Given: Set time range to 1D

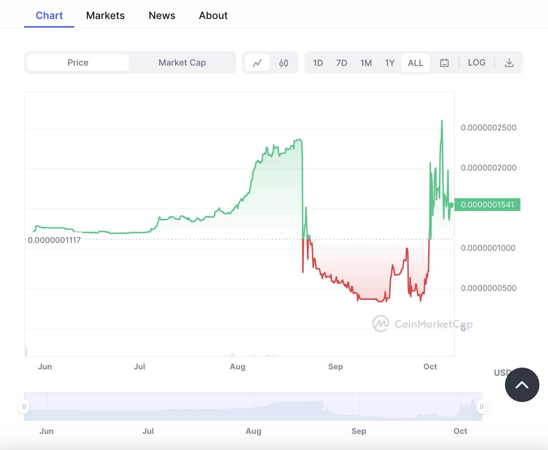Looking at the screenshot, I should coord(318,63).
